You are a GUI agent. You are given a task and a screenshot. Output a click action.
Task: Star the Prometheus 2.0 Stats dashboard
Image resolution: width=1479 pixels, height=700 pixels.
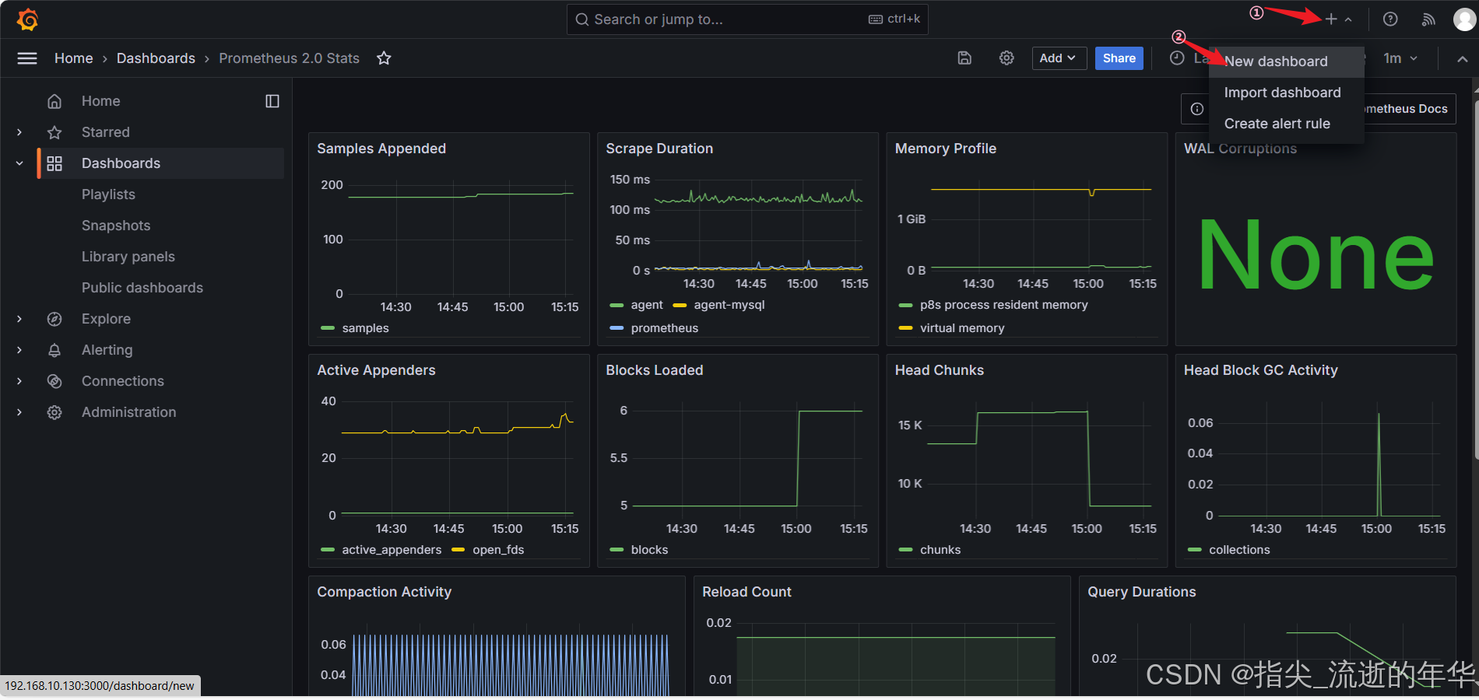pos(384,58)
